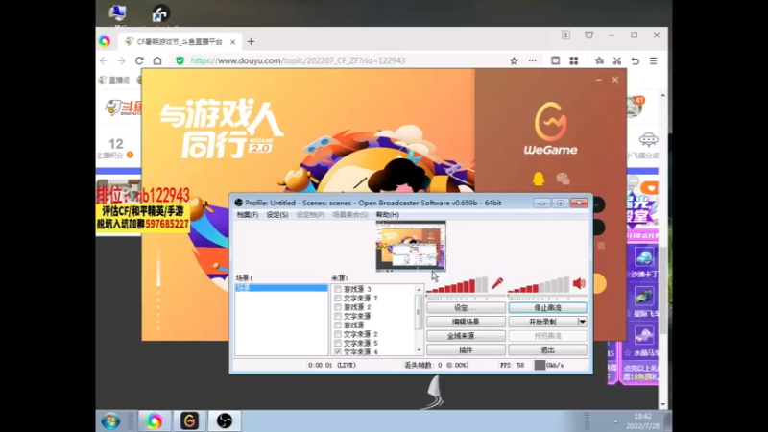Screen dimensions: 768x432
Task: Go back in the browser
Action: pos(104,60)
